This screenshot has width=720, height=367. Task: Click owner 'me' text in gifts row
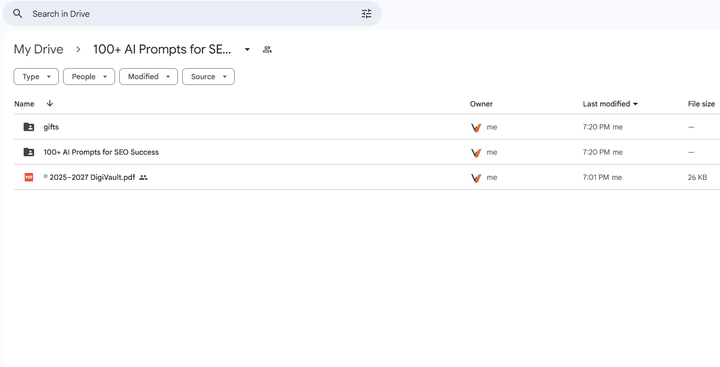492,127
